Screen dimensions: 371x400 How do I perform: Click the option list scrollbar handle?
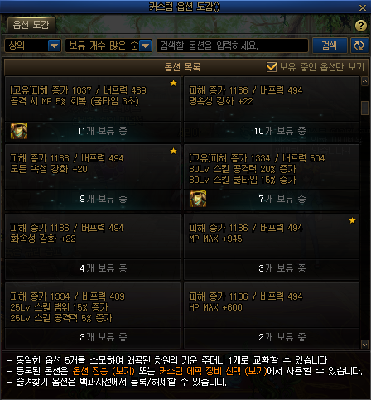click(364, 108)
